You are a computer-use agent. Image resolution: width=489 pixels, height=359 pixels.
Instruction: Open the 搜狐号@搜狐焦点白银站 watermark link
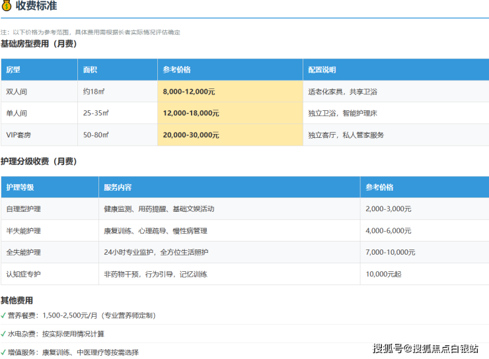[x=425, y=348]
